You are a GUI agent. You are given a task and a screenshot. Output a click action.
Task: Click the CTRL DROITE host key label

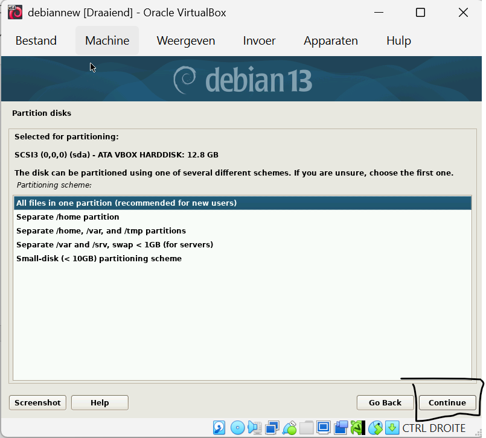[x=433, y=428]
